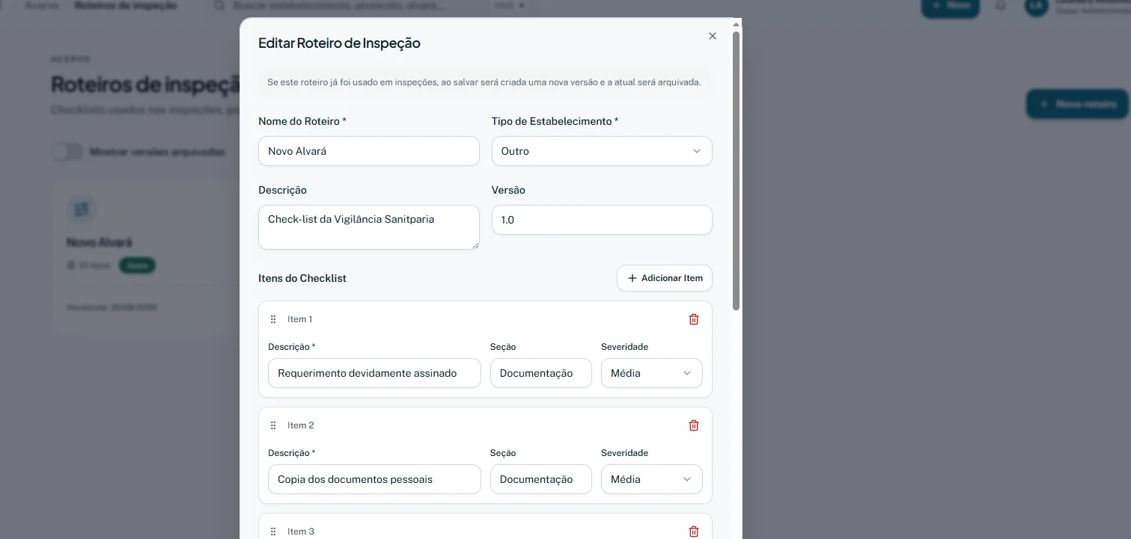Delete Item 3 with its trash icon
The image size is (1131, 539).
694,532
